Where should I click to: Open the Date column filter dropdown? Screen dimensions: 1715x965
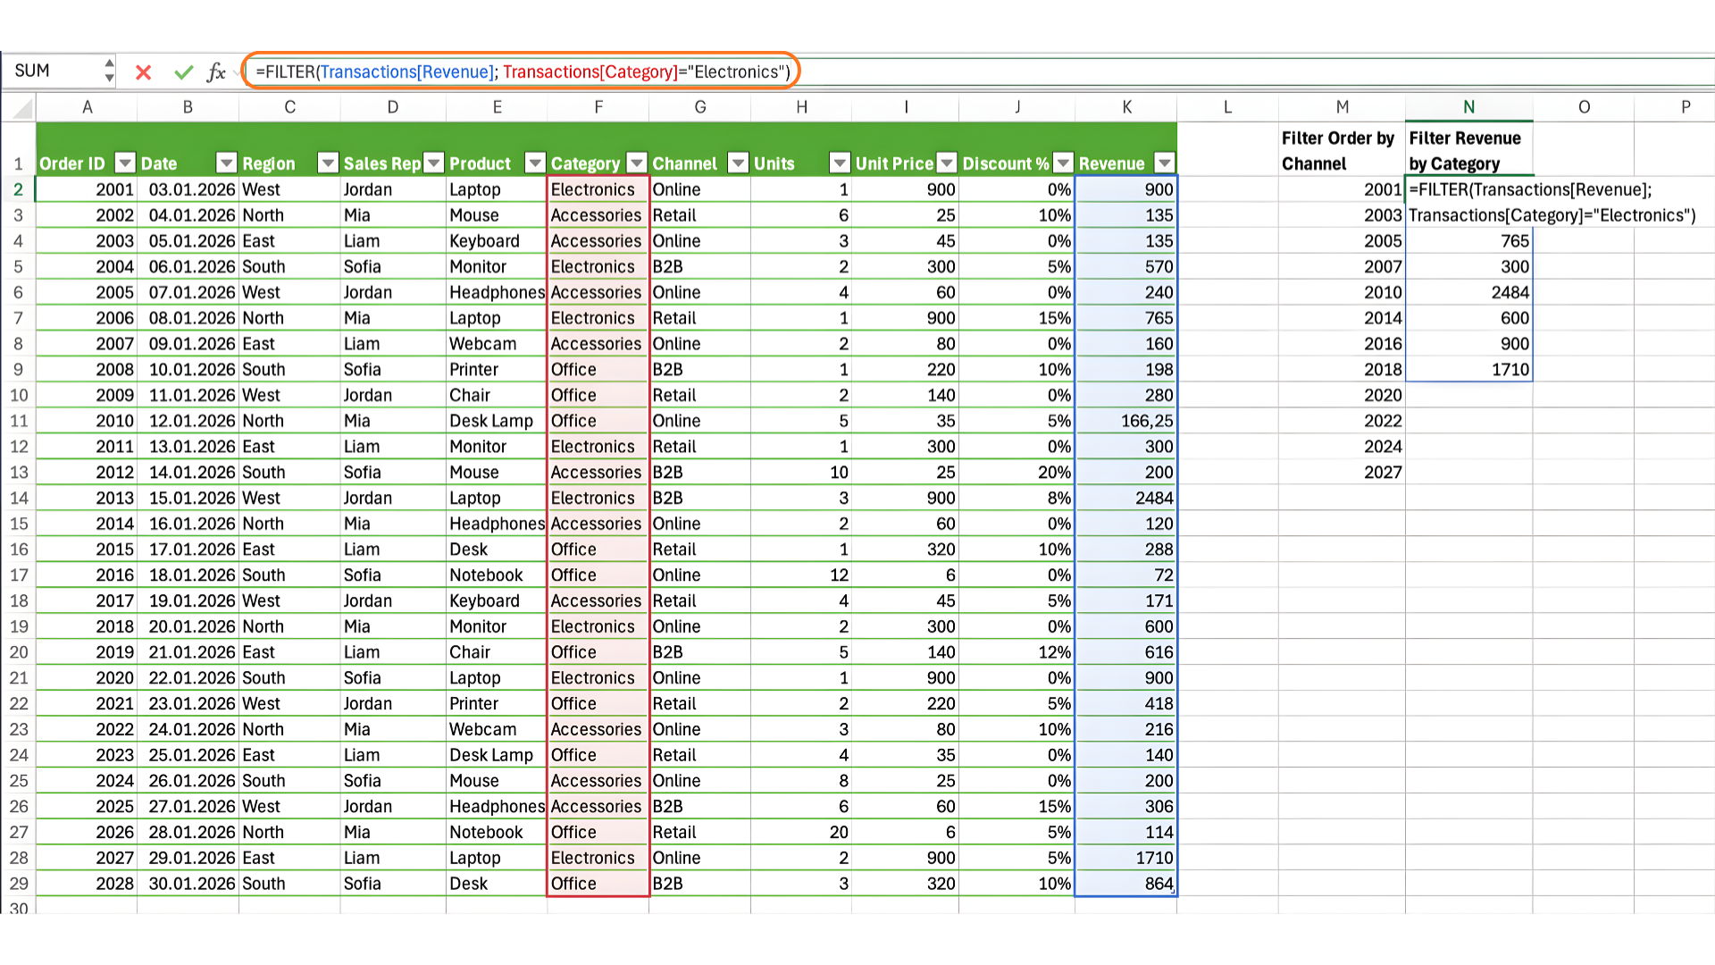pyautogui.click(x=227, y=164)
